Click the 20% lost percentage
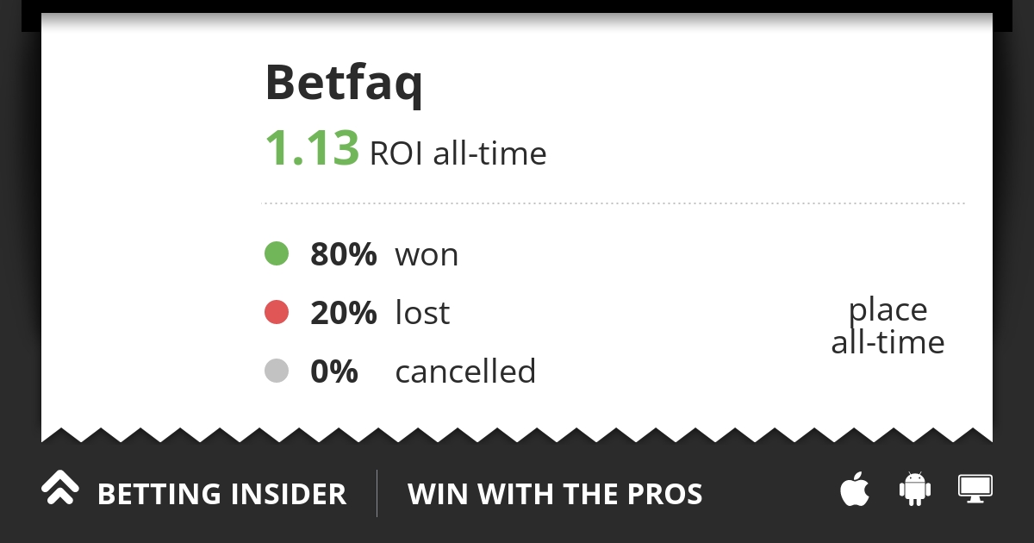 click(x=344, y=313)
